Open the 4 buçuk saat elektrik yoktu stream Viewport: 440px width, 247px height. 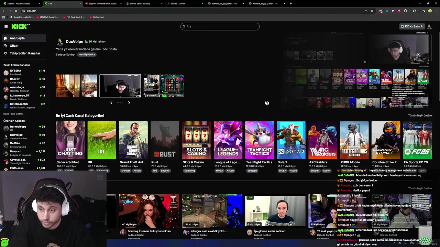click(x=212, y=211)
